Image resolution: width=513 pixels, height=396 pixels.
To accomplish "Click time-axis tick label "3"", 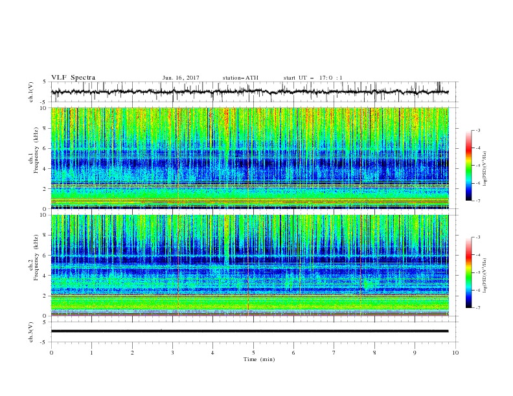I will (172, 353).
